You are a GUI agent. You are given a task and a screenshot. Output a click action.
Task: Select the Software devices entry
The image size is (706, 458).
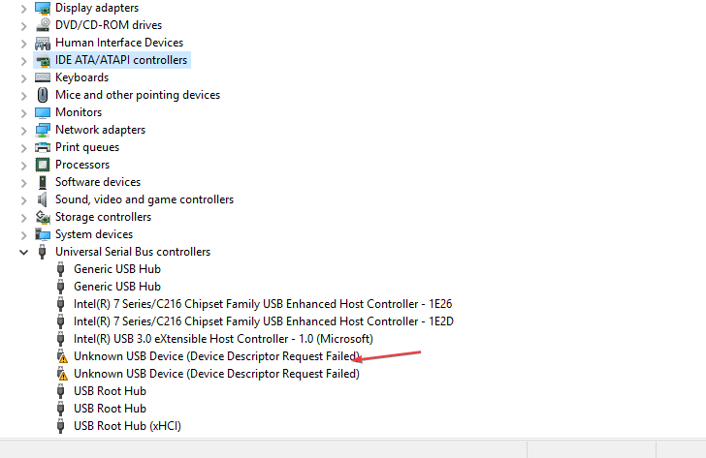pyautogui.click(x=97, y=182)
